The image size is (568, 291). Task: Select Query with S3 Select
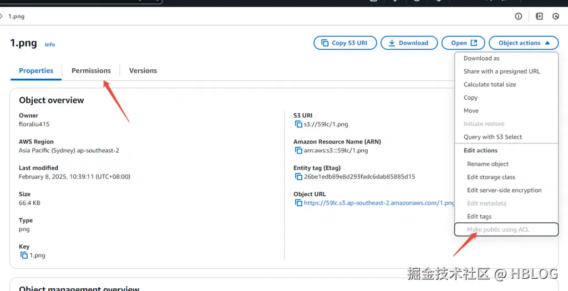click(506, 137)
